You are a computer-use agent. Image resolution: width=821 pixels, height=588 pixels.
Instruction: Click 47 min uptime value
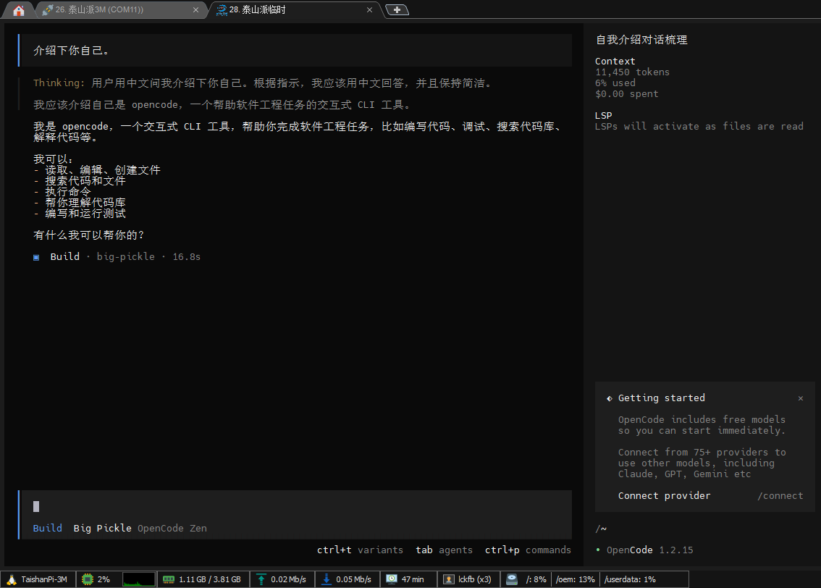point(413,579)
